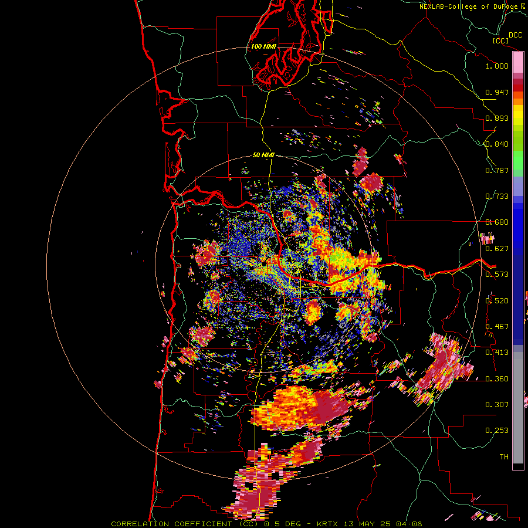Click the 0.413 scale value

pyautogui.click(x=497, y=353)
